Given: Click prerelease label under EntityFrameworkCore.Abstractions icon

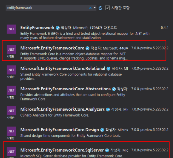Looking at the screenshot, I should pyautogui.click(x=11, y=97).
